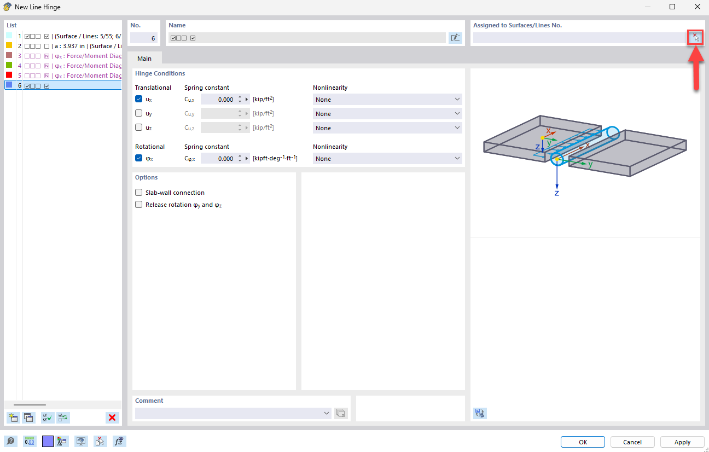
Task: Disable the u-x translational condition
Action: pos(138,99)
